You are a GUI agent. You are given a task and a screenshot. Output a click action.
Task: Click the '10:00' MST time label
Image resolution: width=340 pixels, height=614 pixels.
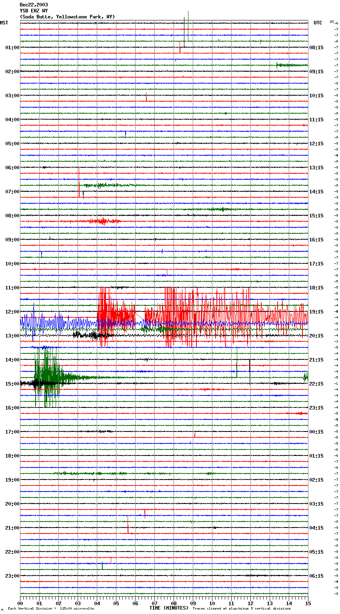(12, 264)
